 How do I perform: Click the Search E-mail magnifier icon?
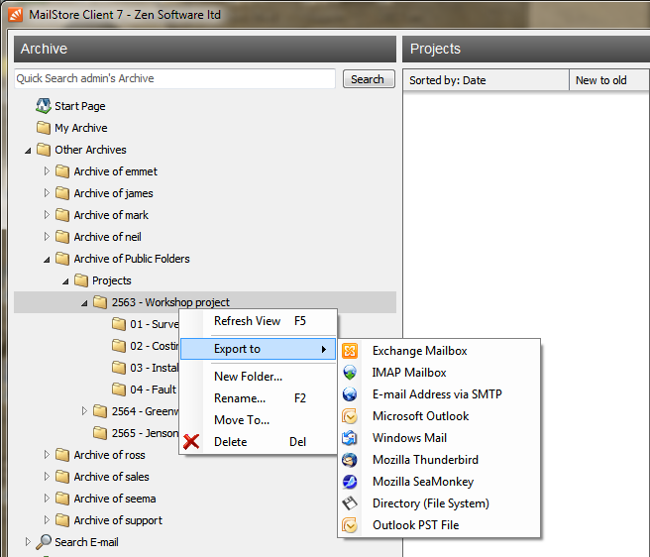click(x=44, y=542)
